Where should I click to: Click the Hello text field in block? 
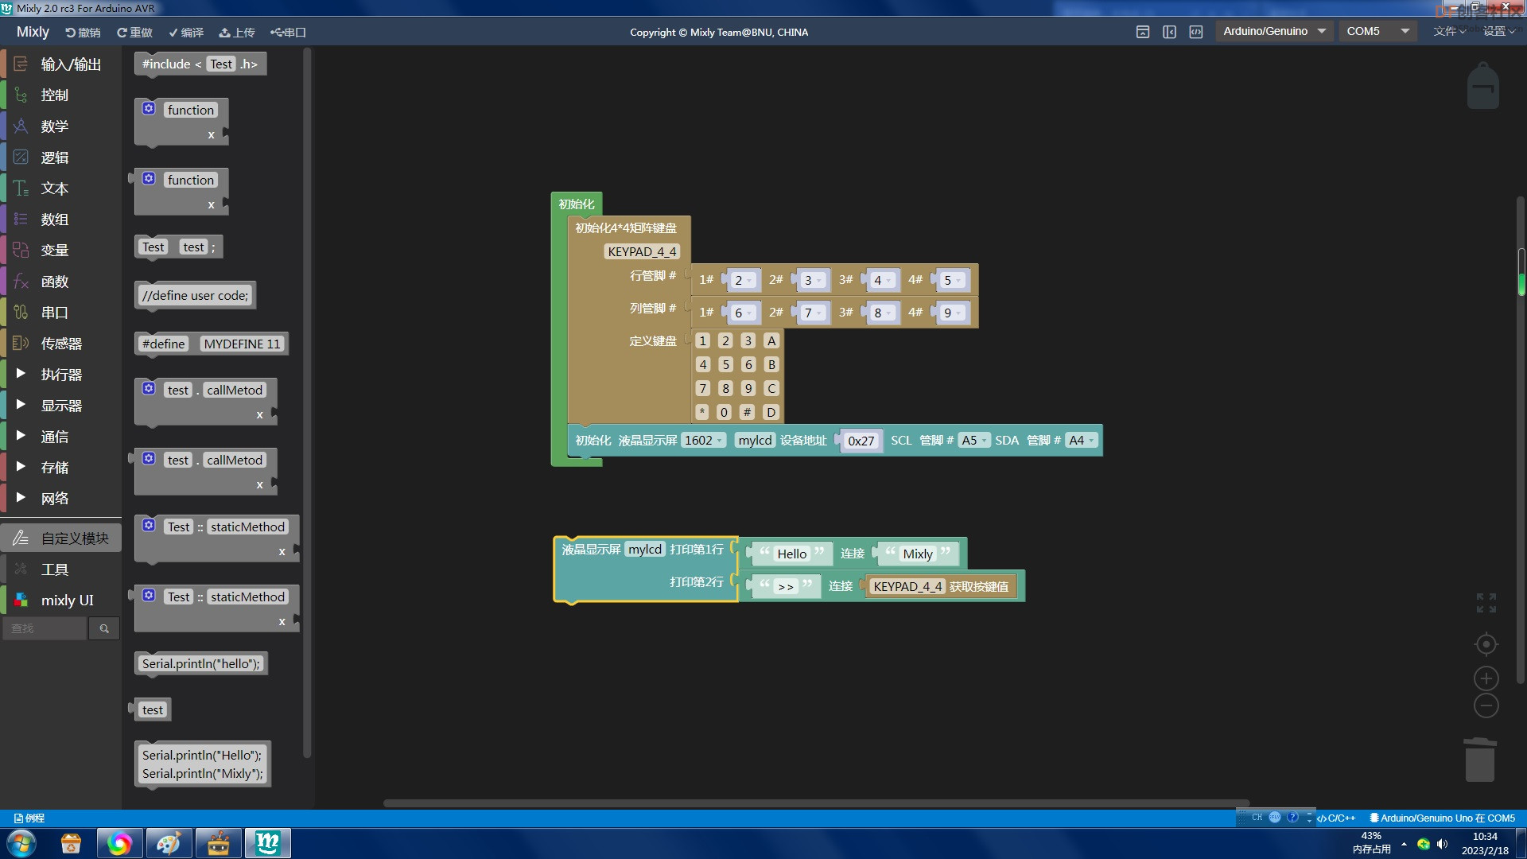(x=791, y=554)
